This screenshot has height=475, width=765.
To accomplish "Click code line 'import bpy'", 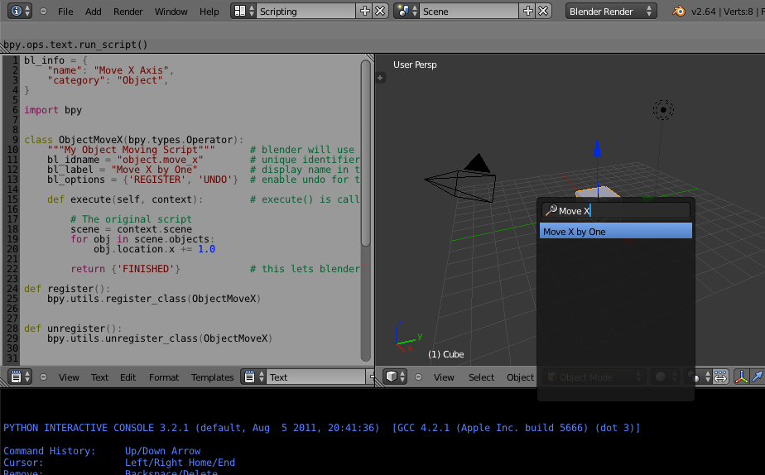I will click(53, 110).
